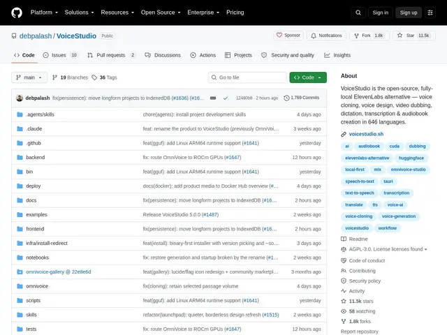Open omnivoice-gallery submodule link
Viewport: 447px width, 335px height.
point(59,271)
